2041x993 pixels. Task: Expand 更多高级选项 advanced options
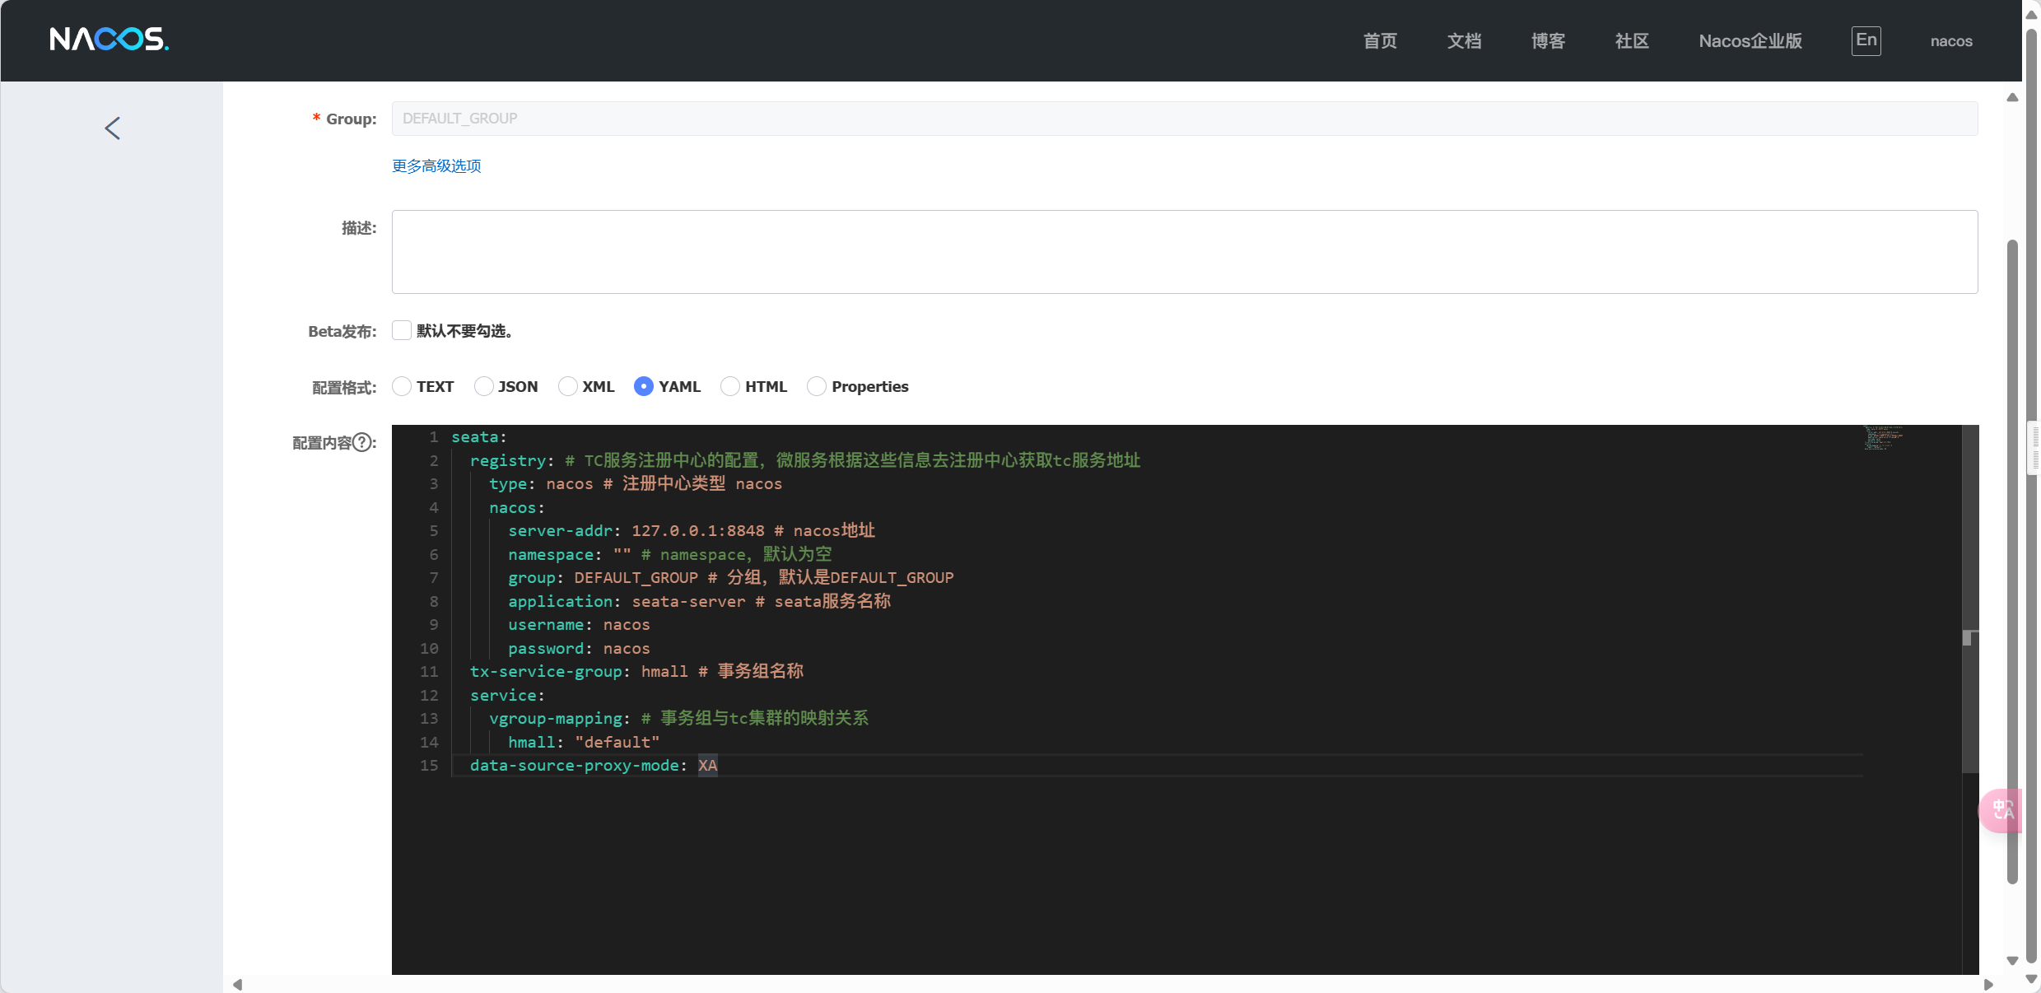pos(436,166)
